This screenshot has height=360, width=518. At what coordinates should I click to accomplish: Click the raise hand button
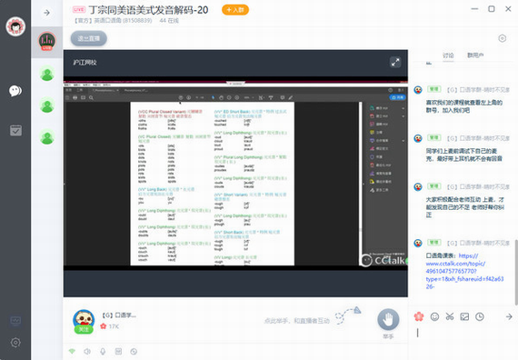(388, 319)
